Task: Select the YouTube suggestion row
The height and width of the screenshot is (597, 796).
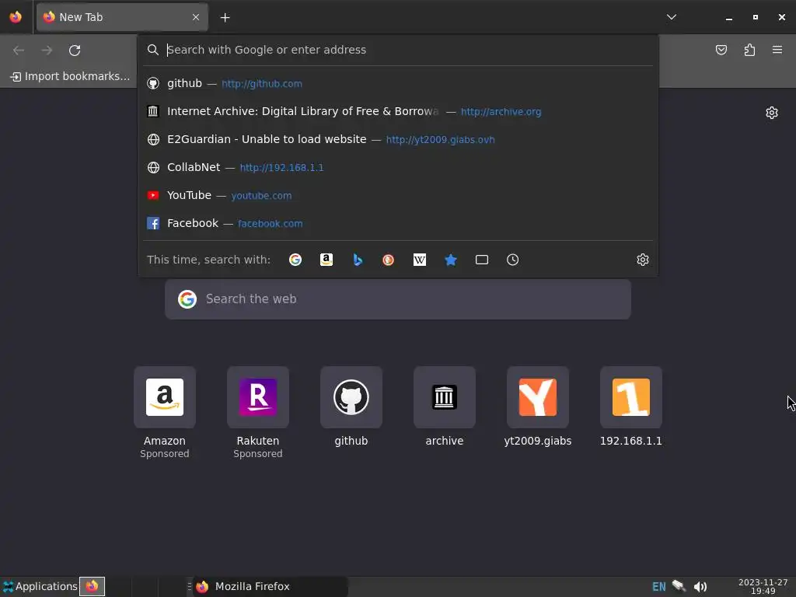Action: 398,195
